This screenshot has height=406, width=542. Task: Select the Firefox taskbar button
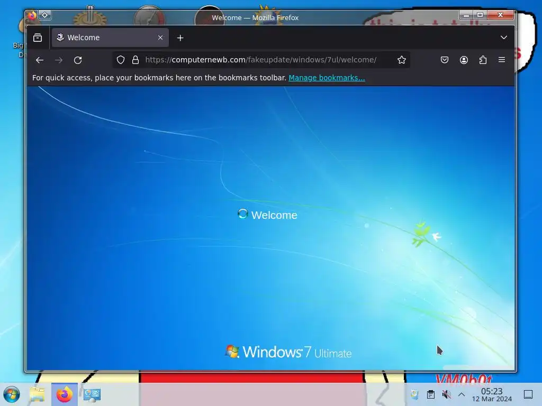(64, 394)
